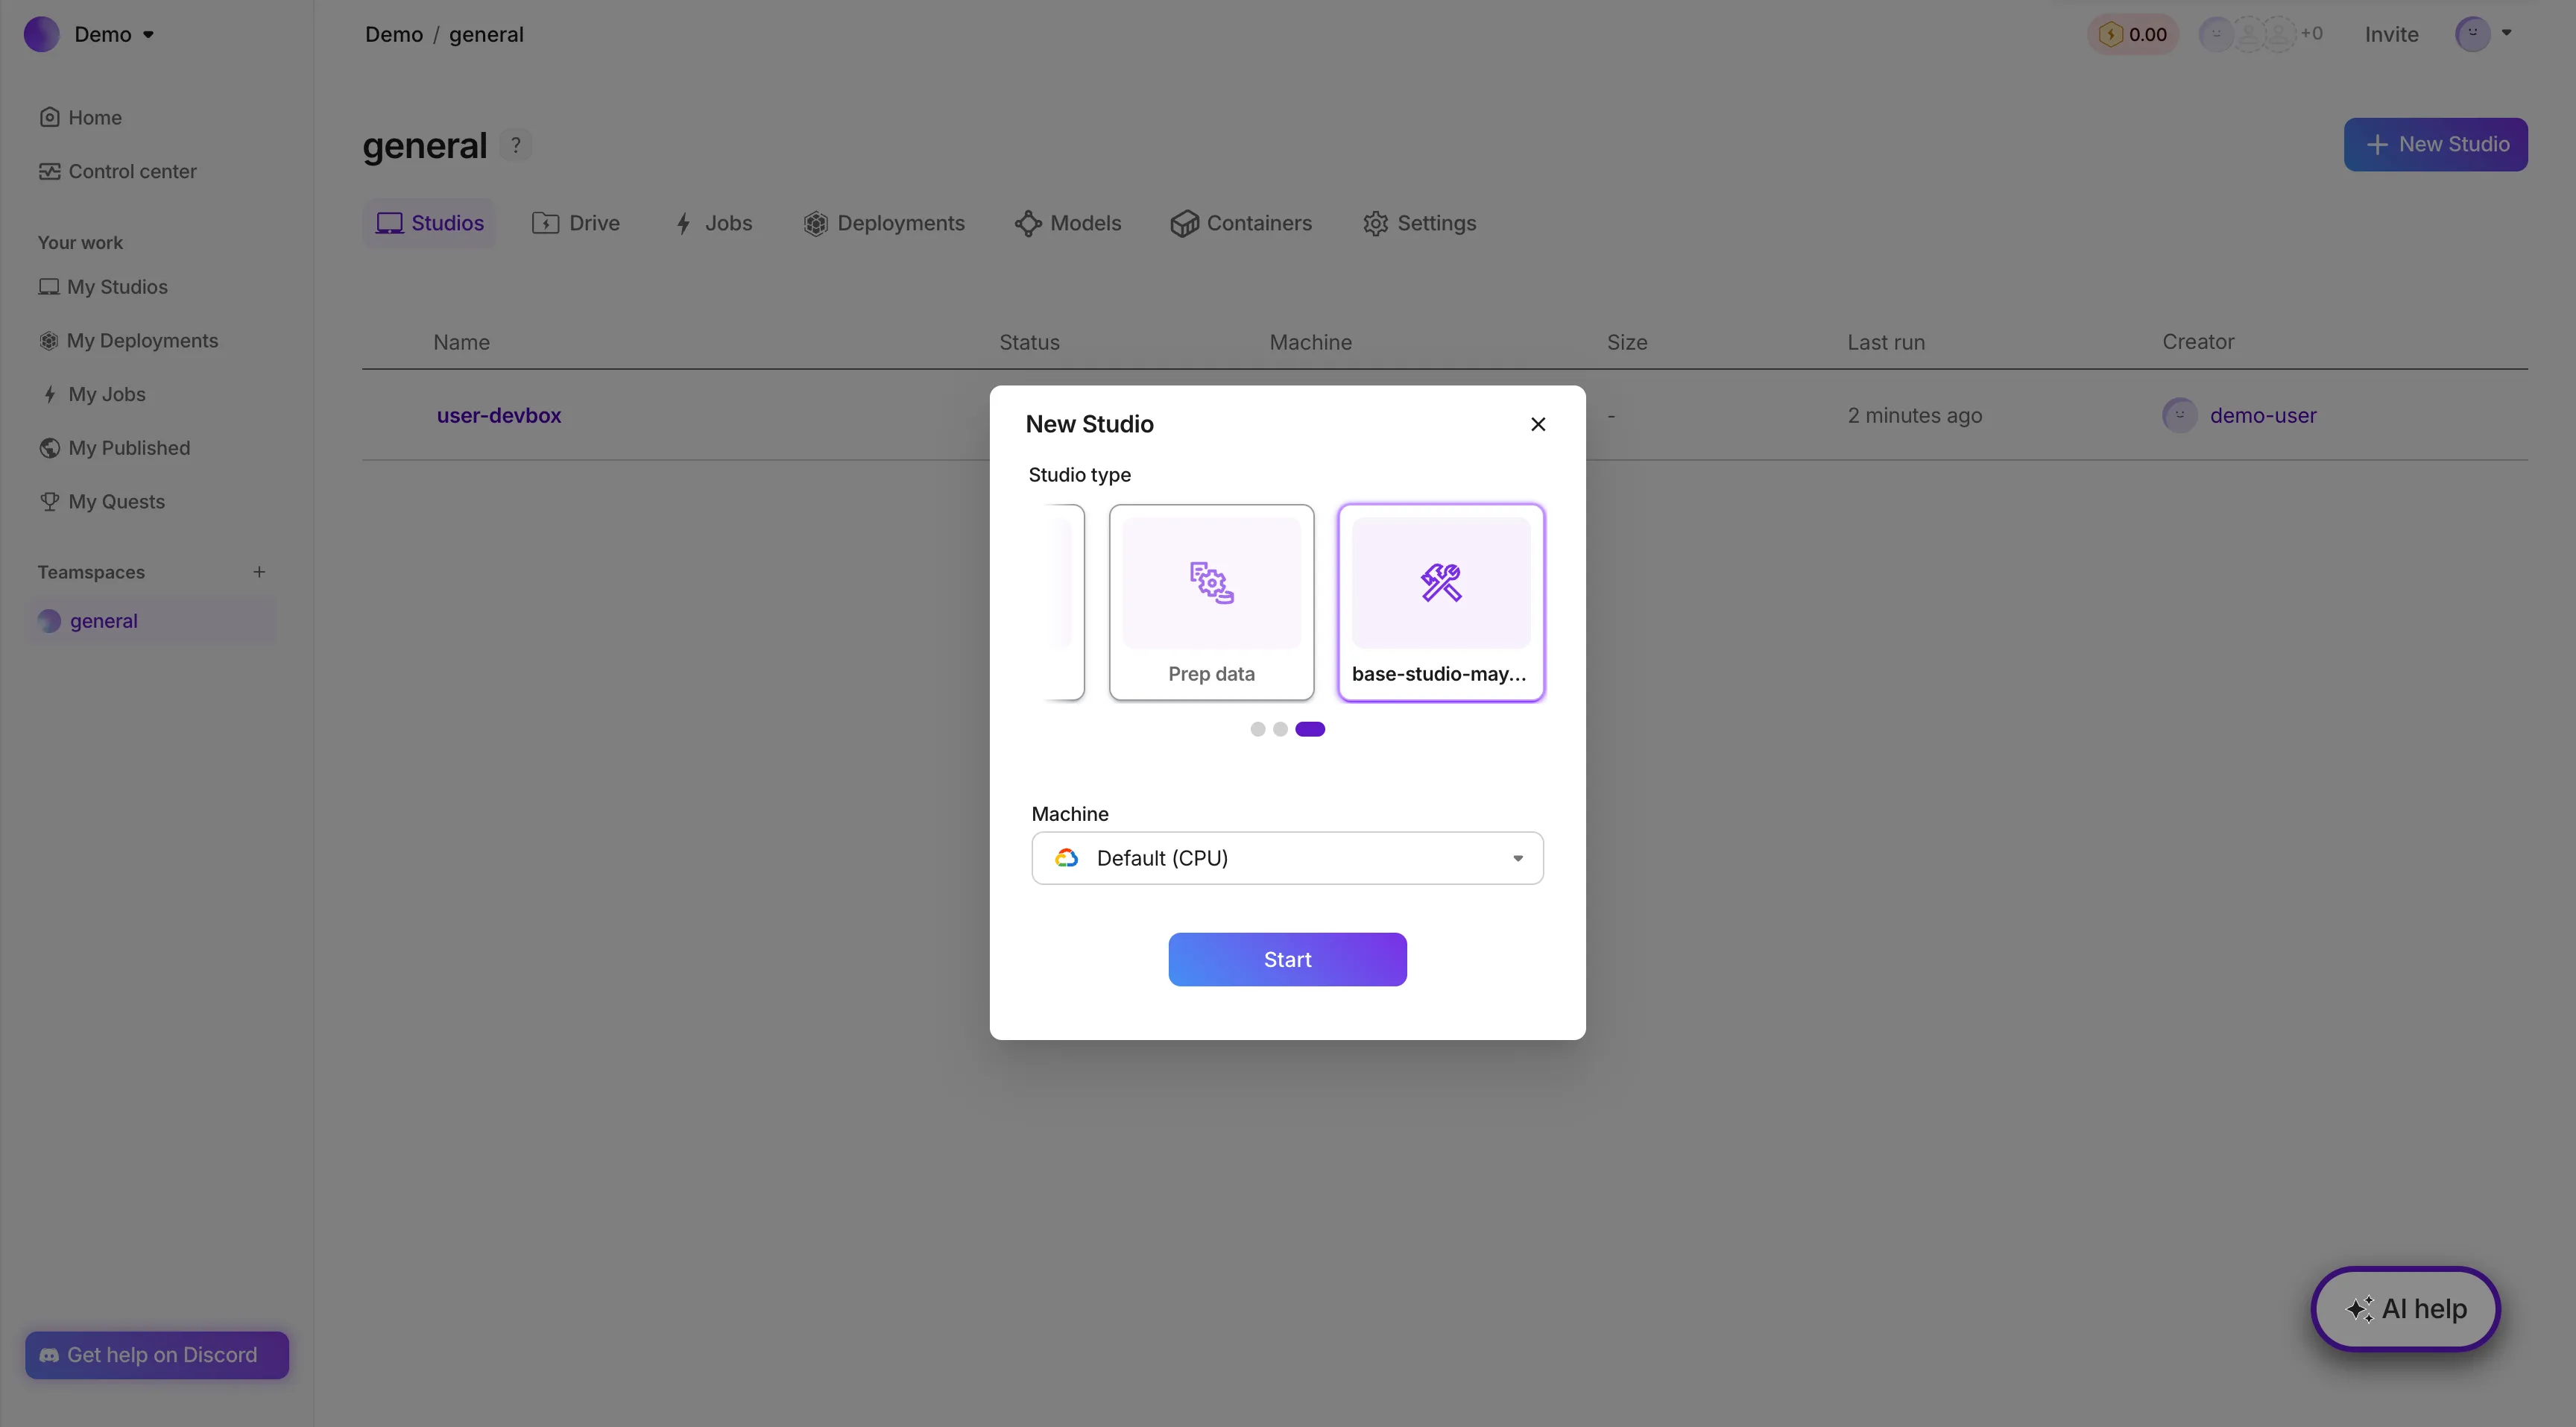This screenshot has height=1427, width=2576.
Task: Click the Control center monitor icon
Action: (49, 171)
